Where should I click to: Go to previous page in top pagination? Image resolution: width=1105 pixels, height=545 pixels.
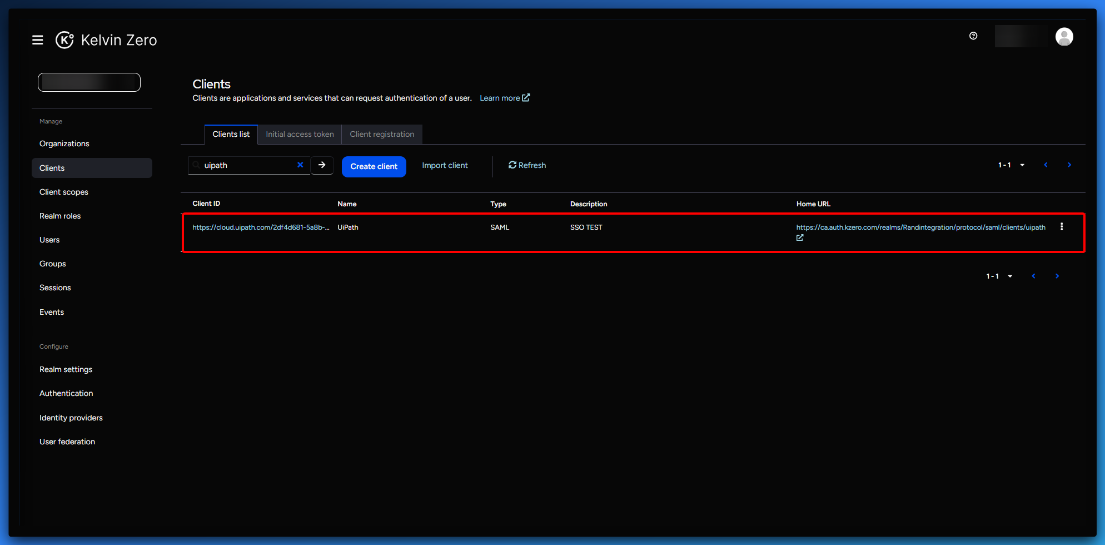[1046, 165]
